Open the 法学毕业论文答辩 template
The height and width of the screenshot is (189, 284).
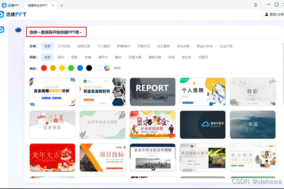[103, 125]
